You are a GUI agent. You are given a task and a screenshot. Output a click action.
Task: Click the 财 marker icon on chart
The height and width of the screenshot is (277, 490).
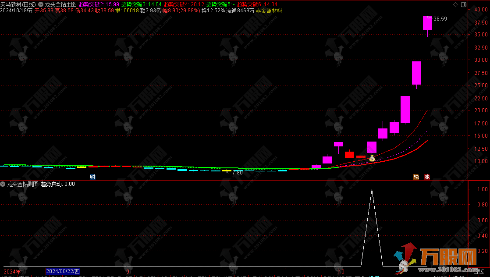pos(92,177)
